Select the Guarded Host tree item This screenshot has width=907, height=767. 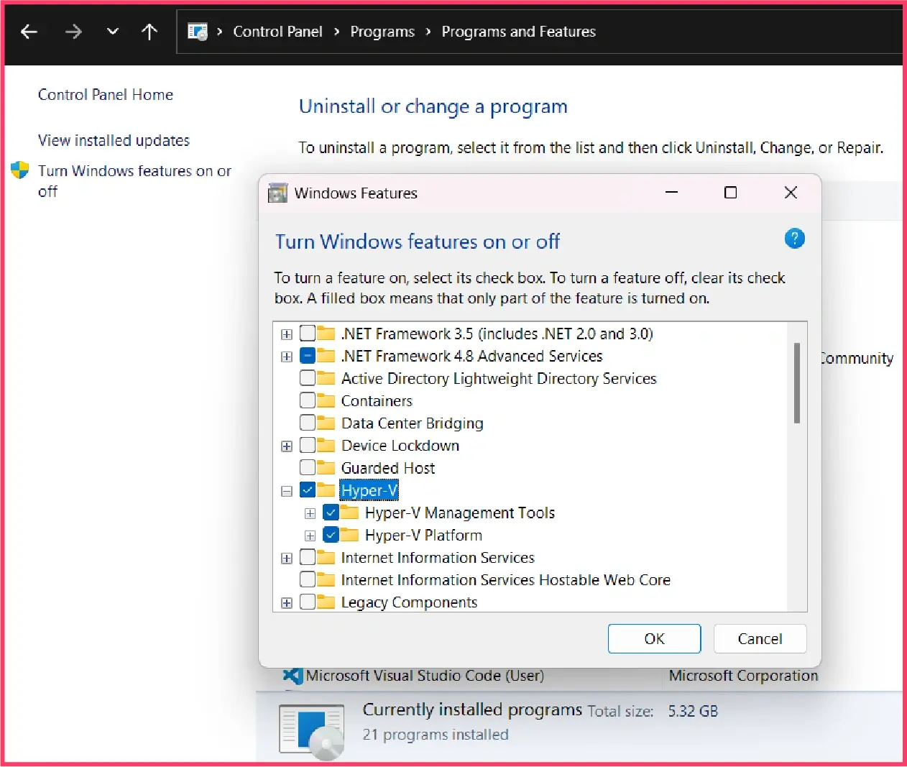coord(388,467)
